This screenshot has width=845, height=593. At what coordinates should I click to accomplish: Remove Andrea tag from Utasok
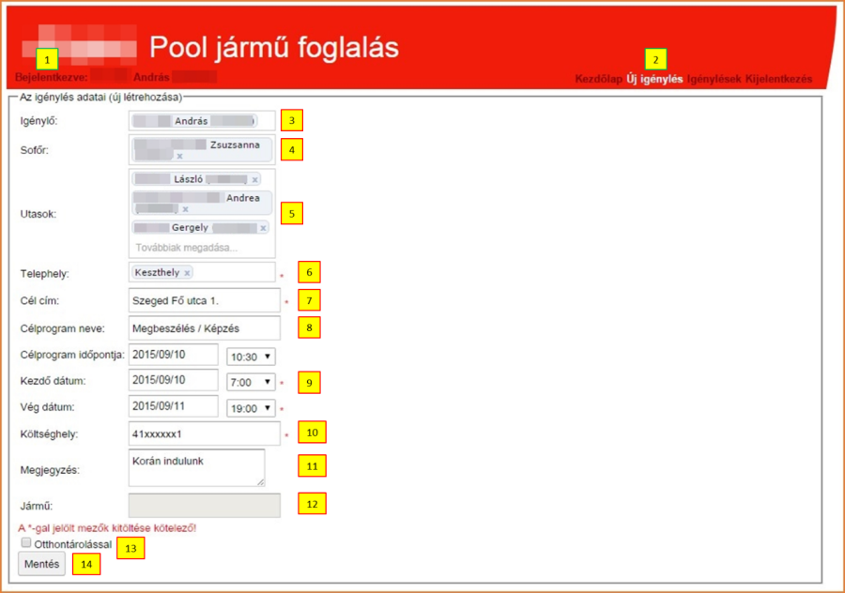point(185,209)
